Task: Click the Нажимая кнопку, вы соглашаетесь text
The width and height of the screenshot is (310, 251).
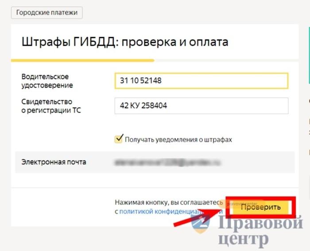Action: coord(169,202)
